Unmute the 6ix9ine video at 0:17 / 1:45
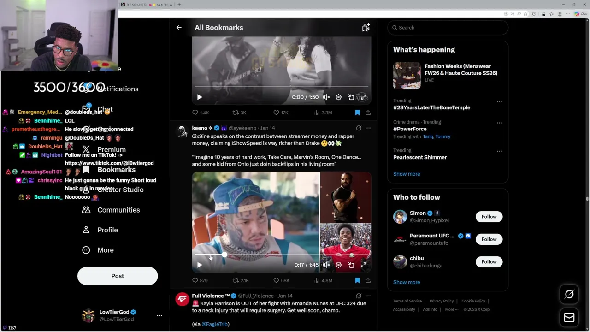The image size is (590, 332). [326, 265]
